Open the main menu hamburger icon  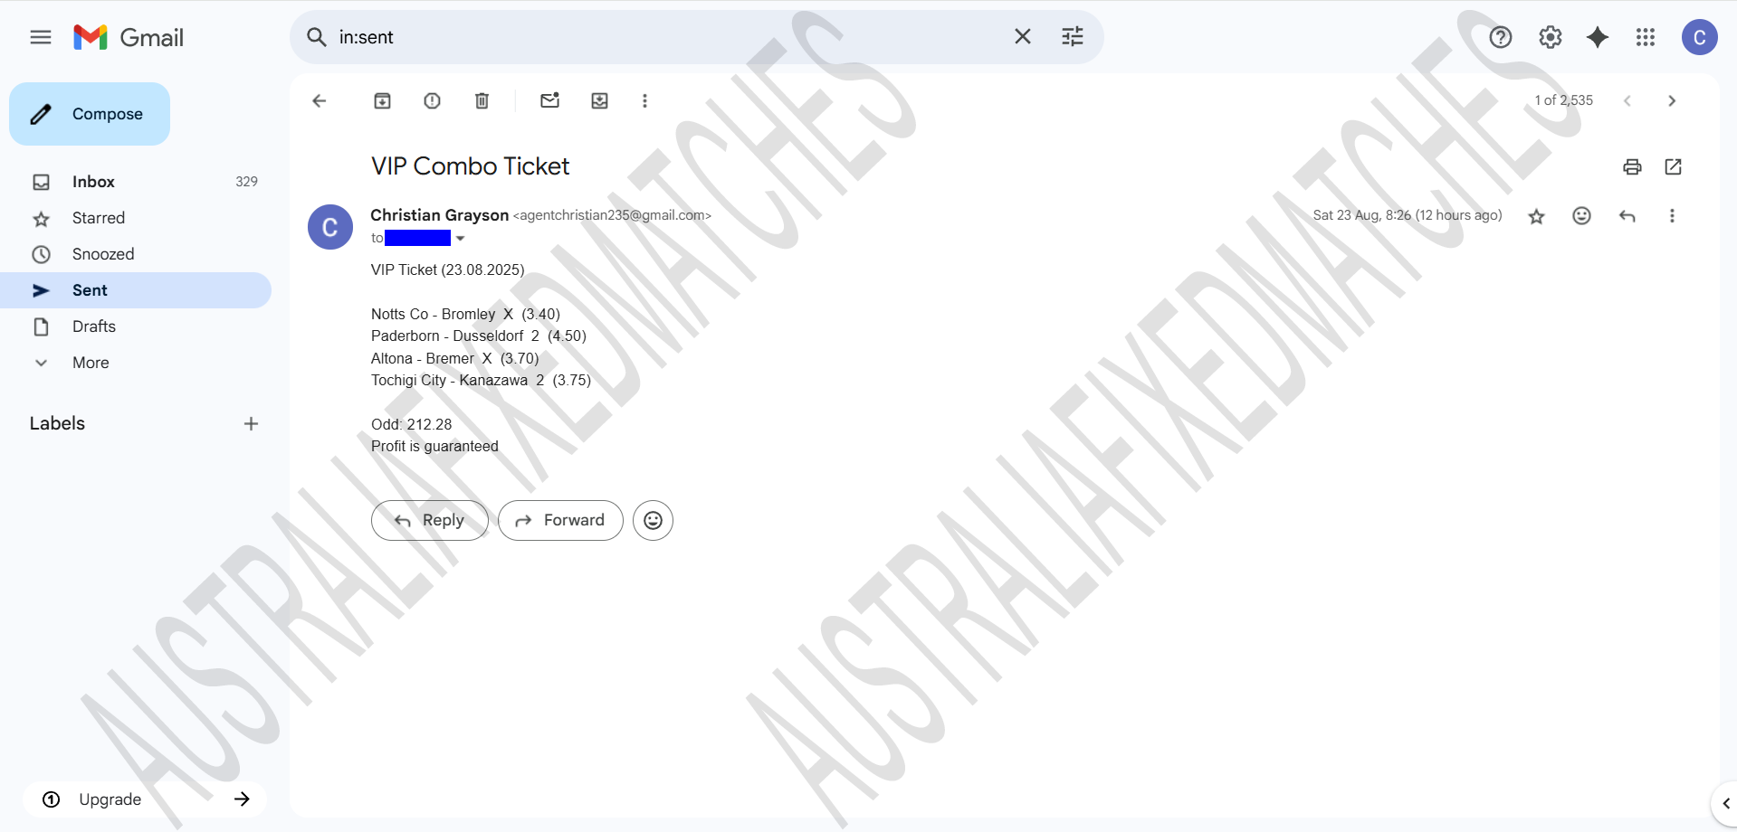(x=41, y=37)
